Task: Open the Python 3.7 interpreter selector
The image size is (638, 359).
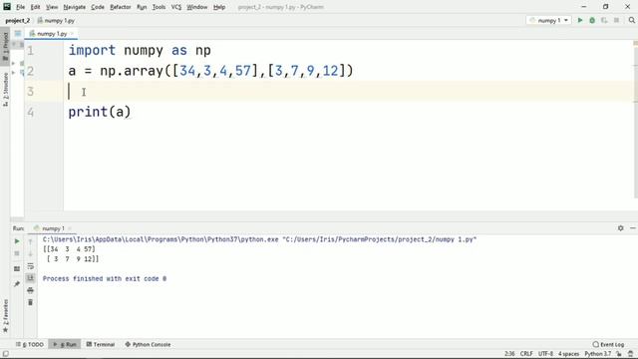Action: (598, 354)
